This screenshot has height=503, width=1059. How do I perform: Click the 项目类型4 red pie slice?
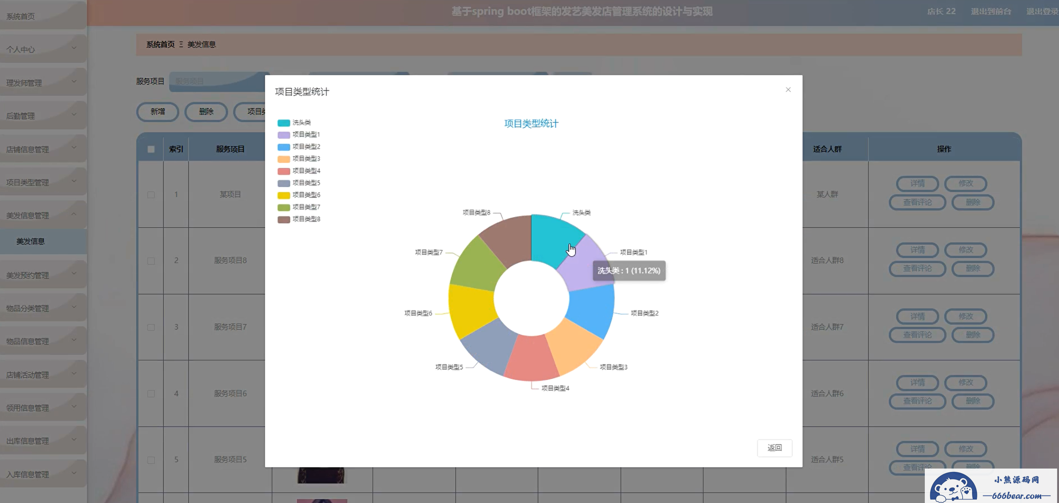532,359
